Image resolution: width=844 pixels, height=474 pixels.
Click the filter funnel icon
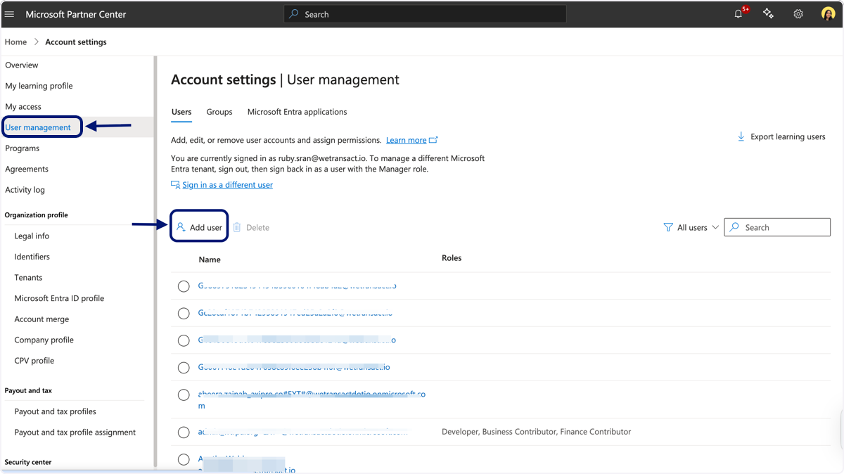click(668, 227)
